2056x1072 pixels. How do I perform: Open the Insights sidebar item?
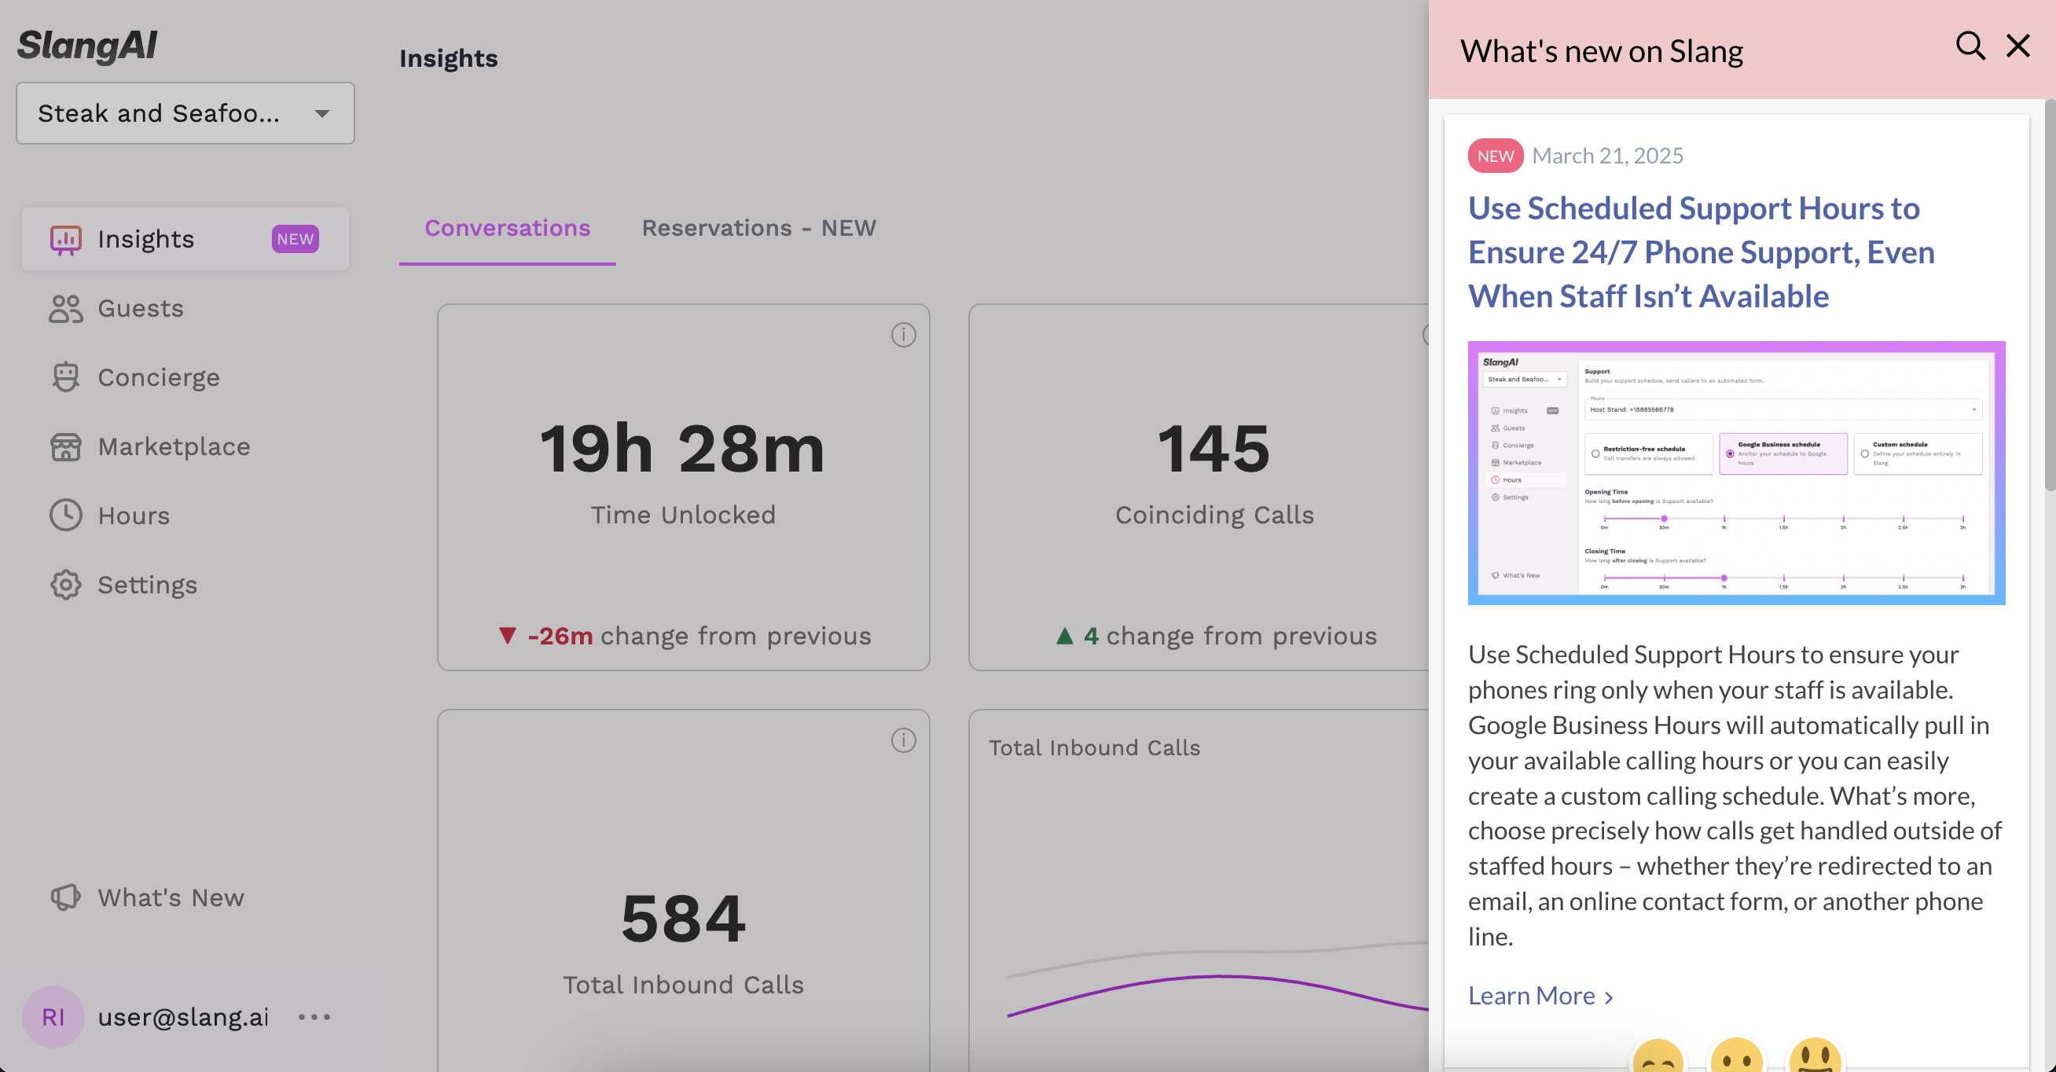(x=185, y=239)
